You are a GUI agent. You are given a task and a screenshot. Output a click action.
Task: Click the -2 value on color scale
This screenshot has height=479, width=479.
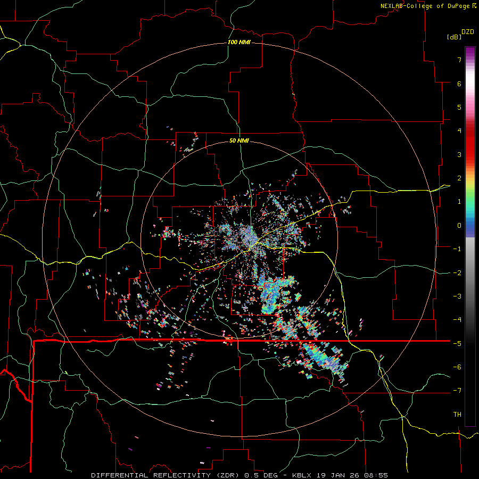pyautogui.click(x=457, y=273)
